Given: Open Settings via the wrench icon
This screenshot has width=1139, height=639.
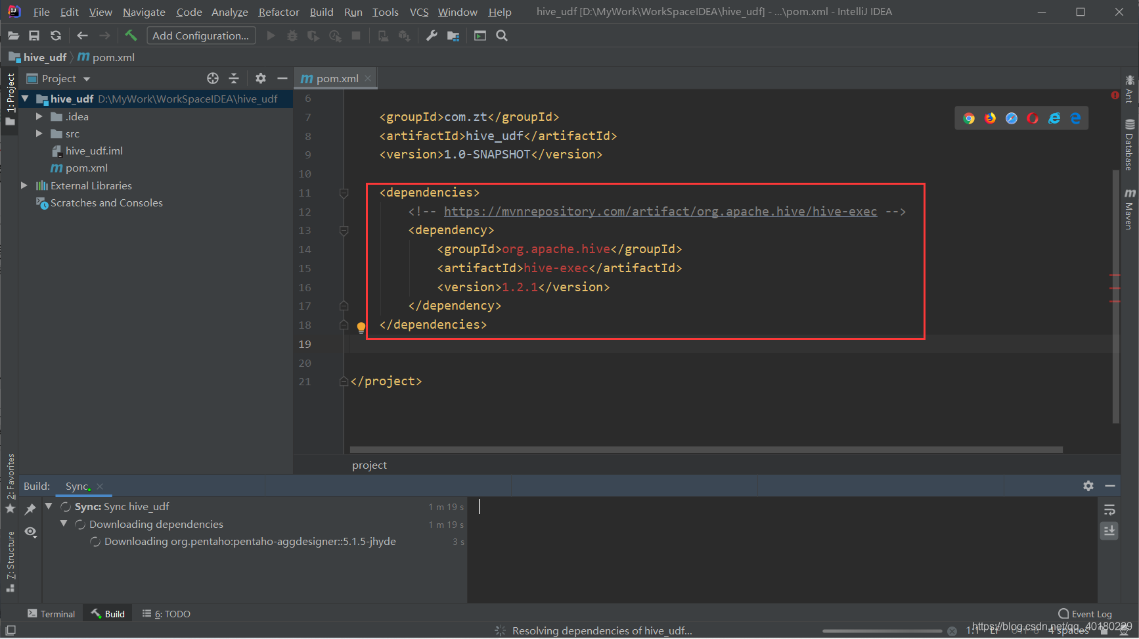Looking at the screenshot, I should [432, 35].
